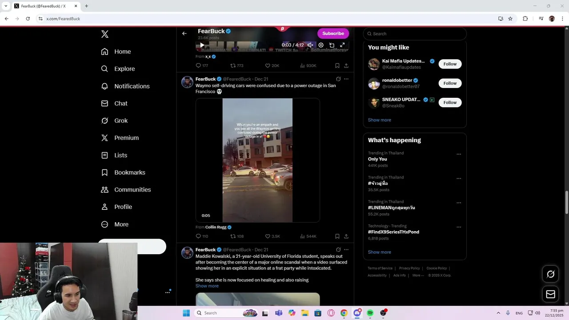Open File Explorer from taskbar
This screenshot has height=320, width=569.
coord(305,313)
